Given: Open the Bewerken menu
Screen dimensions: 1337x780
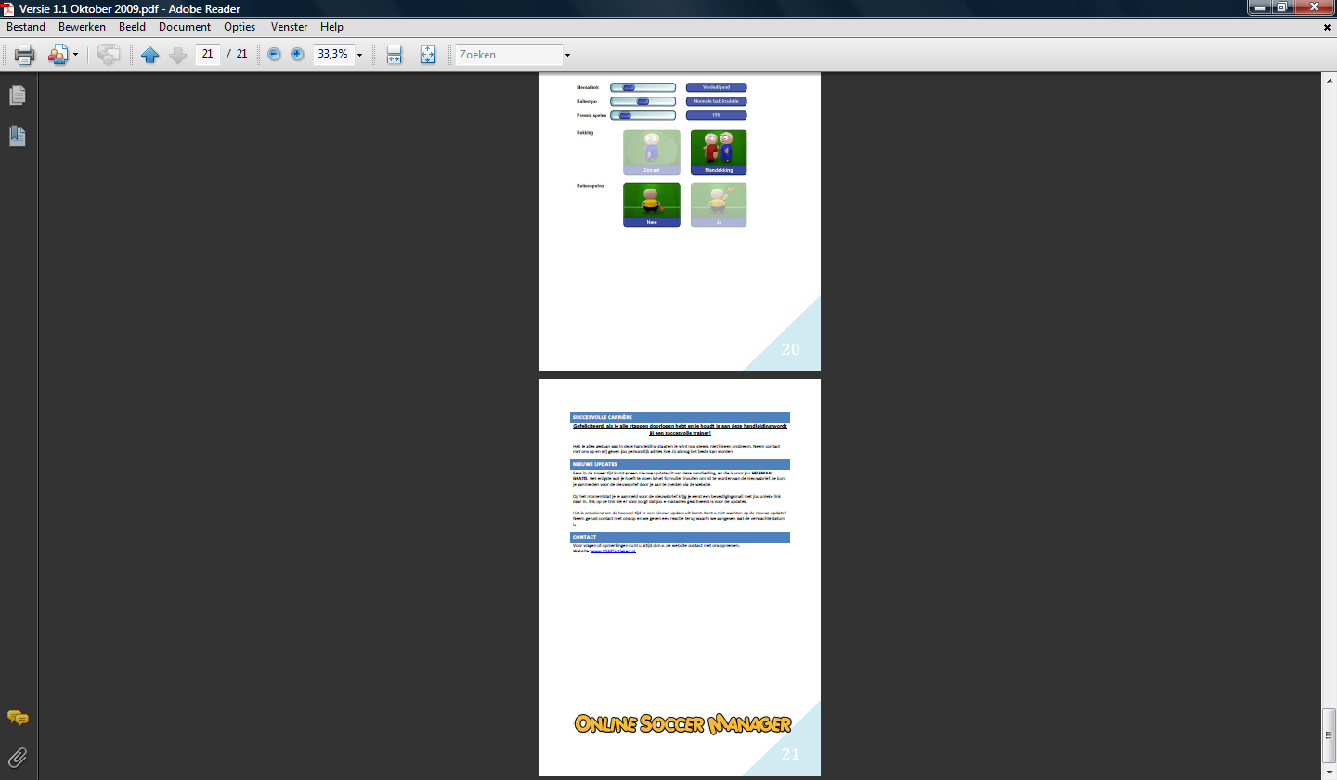Looking at the screenshot, I should click(x=82, y=27).
